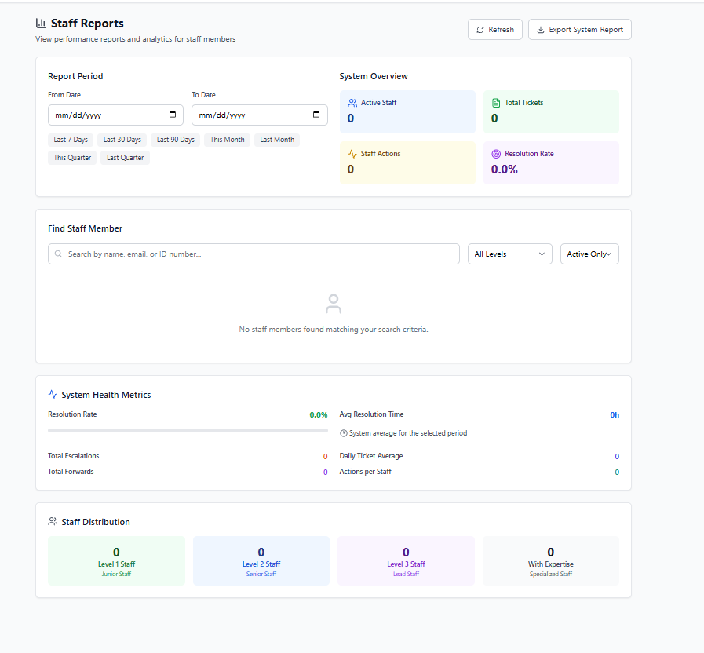Click the Resolution Rate overview card

coord(551,162)
